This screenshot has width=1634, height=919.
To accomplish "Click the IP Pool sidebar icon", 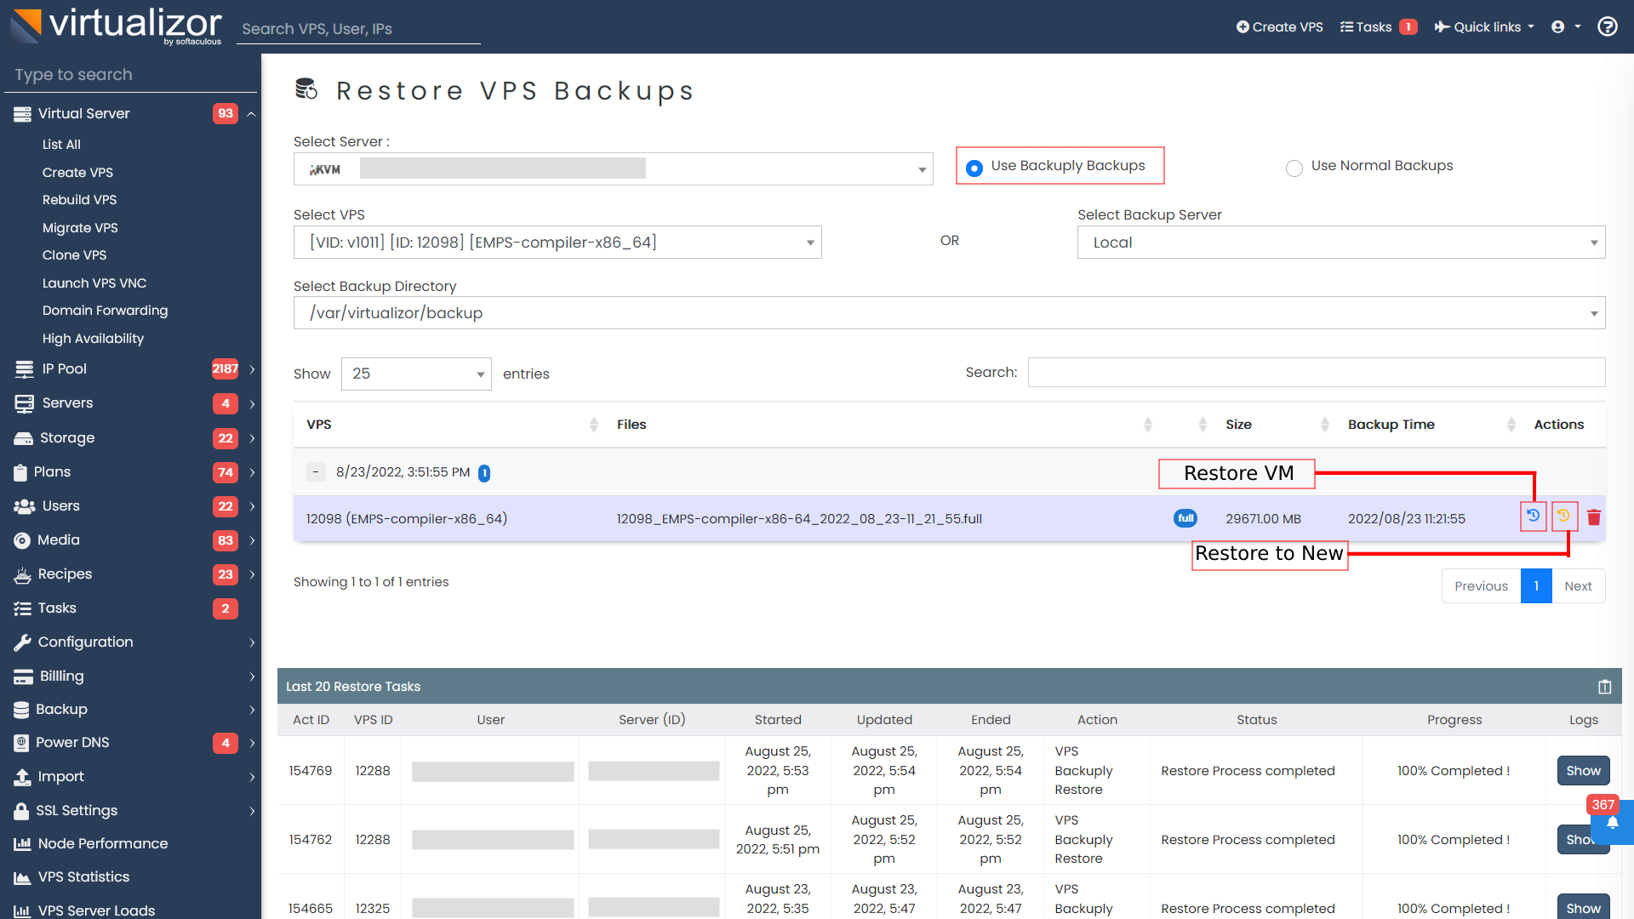I will click(24, 369).
